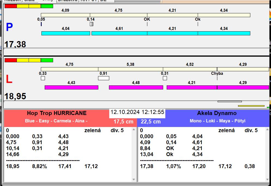Select the cyan 4,04 run bar in lane P
Image resolution: width=271 pixels, height=186 pixels.
[66, 33]
